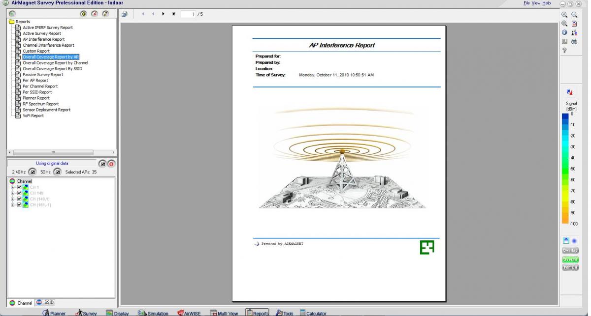Screen dimensions: 591x316
Task: Open the Per Channel Report
Action: 40,86
